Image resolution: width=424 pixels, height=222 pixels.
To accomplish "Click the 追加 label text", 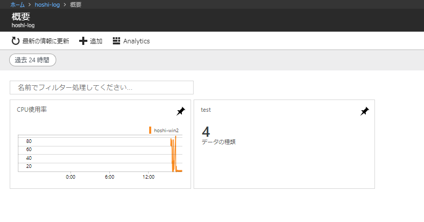I will coord(96,41).
